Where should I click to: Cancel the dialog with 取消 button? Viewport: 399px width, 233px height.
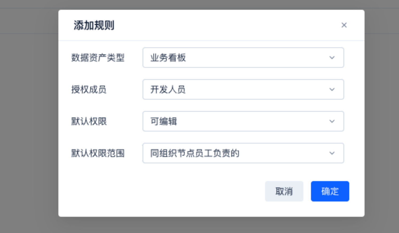[284, 191]
